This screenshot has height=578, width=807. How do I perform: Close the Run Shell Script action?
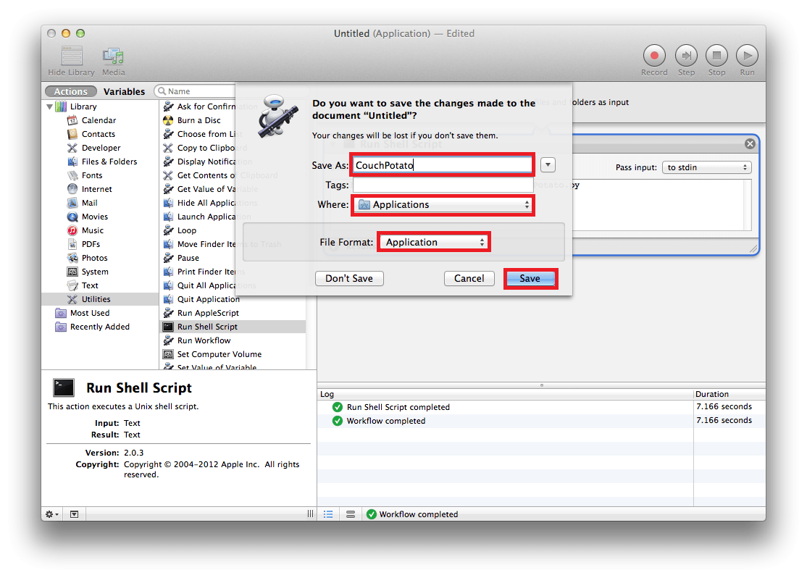click(x=750, y=144)
